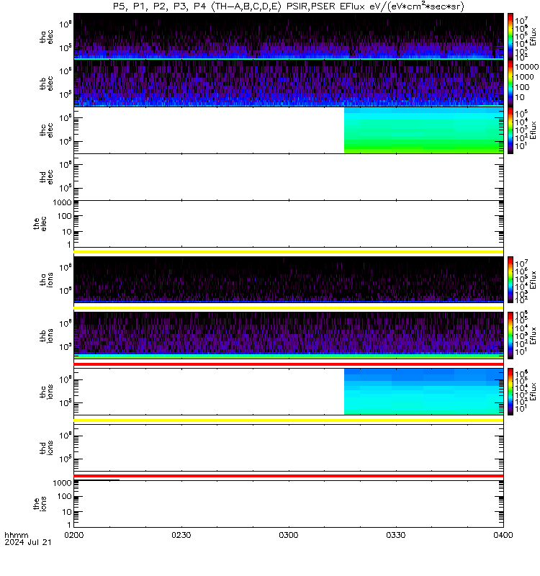The width and height of the screenshot is (540, 576).
Task: Click the Eflux label beside tha elec colorbar
Action: (x=533, y=37)
